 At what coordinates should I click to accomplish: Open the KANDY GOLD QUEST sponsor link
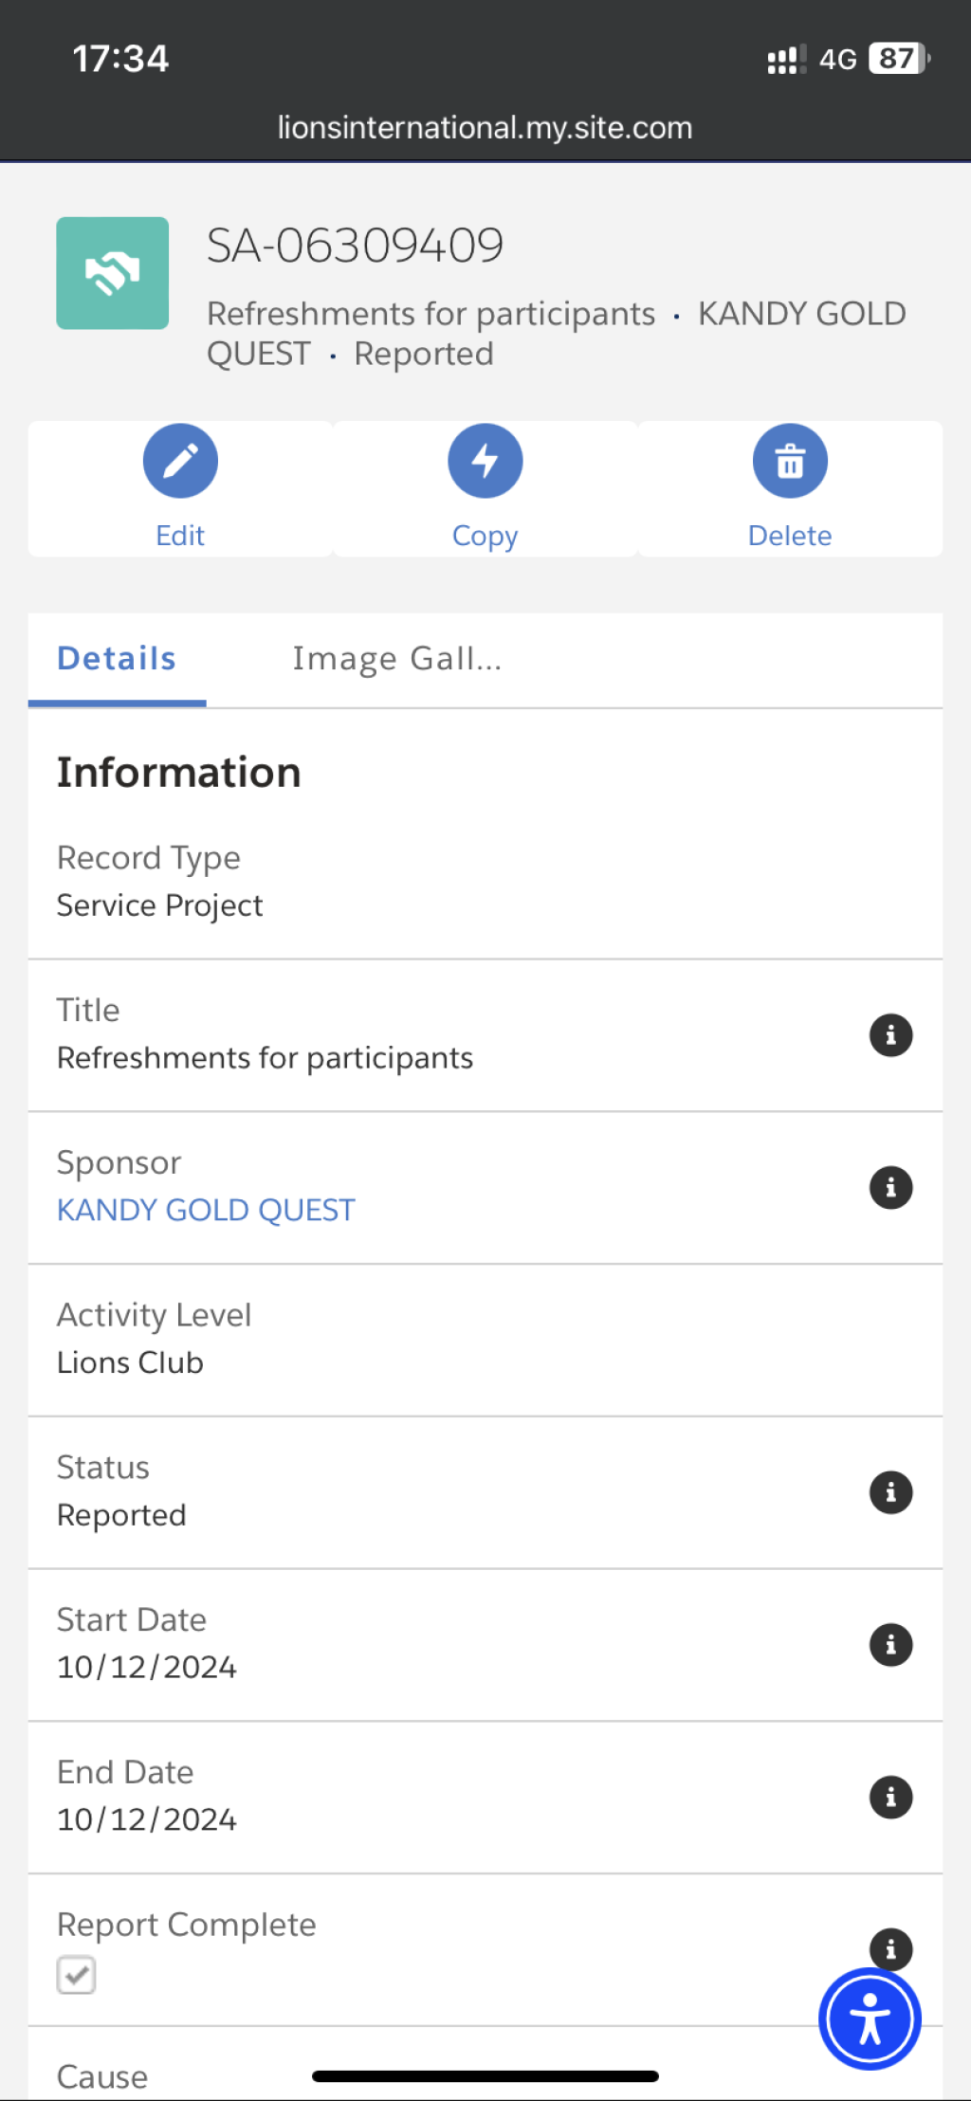tap(206, 1211)
